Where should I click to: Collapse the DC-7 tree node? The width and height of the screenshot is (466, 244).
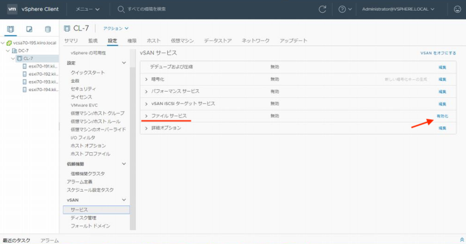pos(8,51)
